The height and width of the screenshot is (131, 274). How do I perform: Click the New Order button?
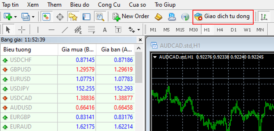[x=131, y=16]
